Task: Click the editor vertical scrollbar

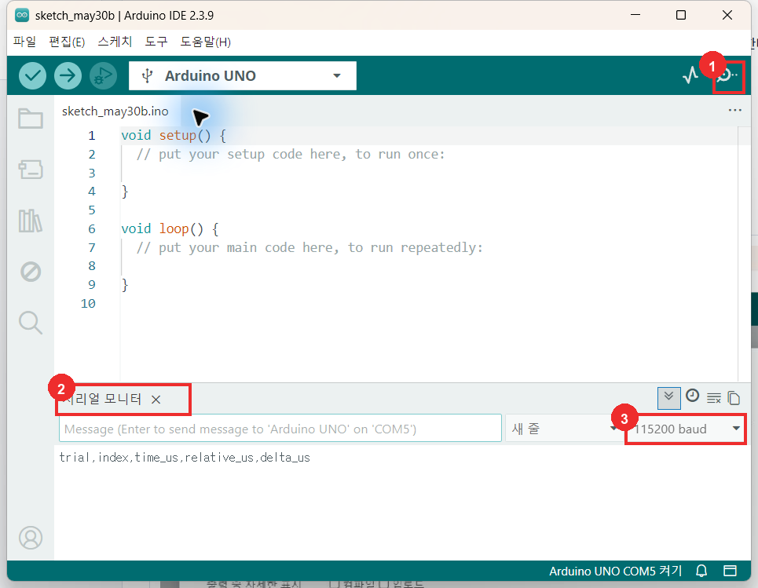Action: click(744, 254)
